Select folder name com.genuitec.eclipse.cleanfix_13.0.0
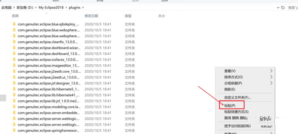298x134 pixels. pyautogui.click(x=48, y=42)
